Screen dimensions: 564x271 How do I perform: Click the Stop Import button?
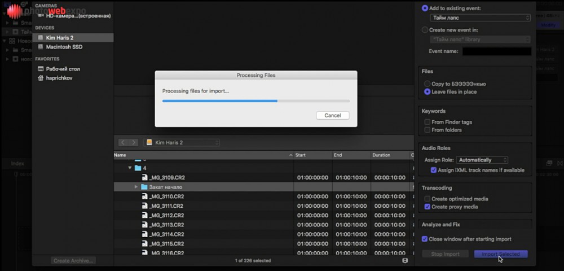[446, 254]
